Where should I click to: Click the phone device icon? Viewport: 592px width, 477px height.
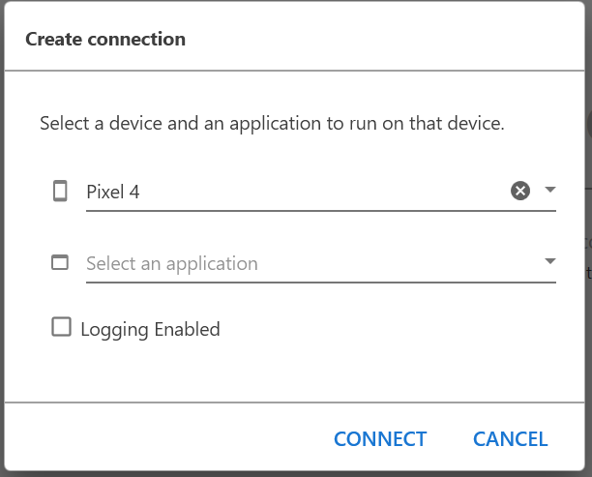60,191
